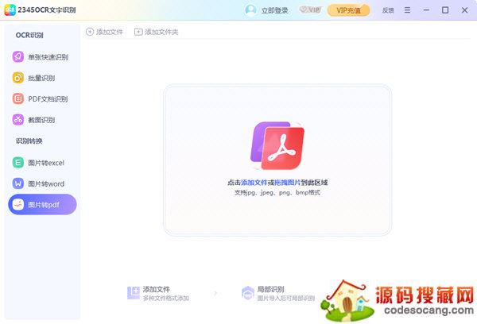Click the 支持jpg、jpeg、png、bmp格式 text
Viewport: 477px width, 324px height.
277,192
